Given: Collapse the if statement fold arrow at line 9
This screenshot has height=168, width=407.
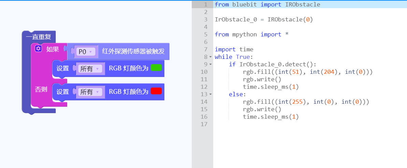Looking at the screenshot, I should 210,64.
